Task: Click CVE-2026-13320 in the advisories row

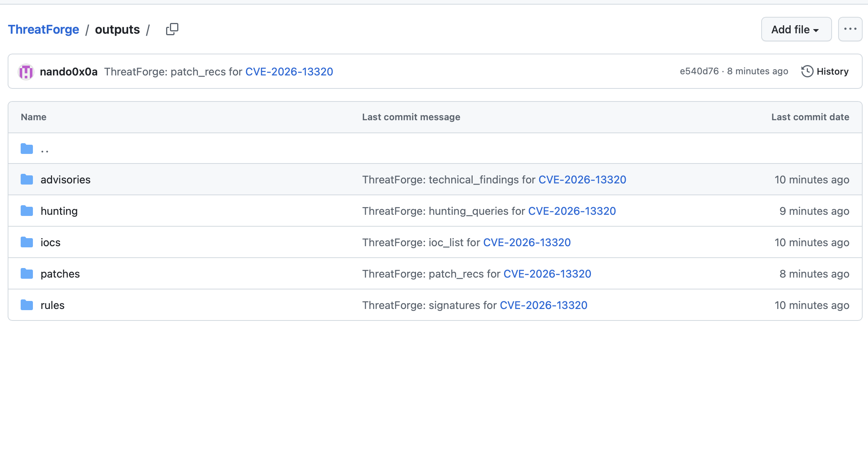Action: [582, 180]
